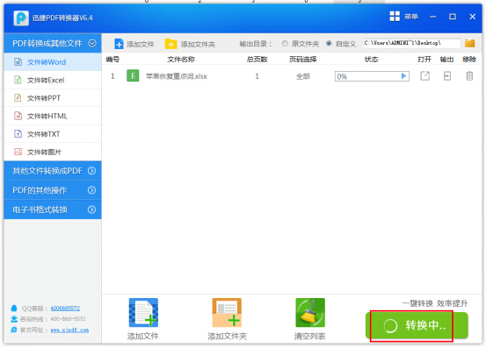Viewport: 486px width, 348px height.
Task: Click the 清空列表 broom icon
Action: pyautogui.click(x=310, y=312)
